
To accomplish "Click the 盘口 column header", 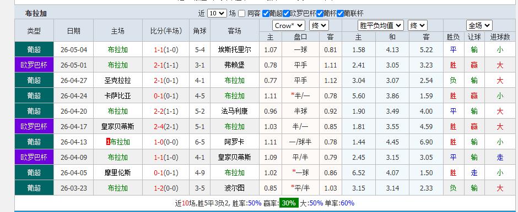I will (x=300, y=37).
